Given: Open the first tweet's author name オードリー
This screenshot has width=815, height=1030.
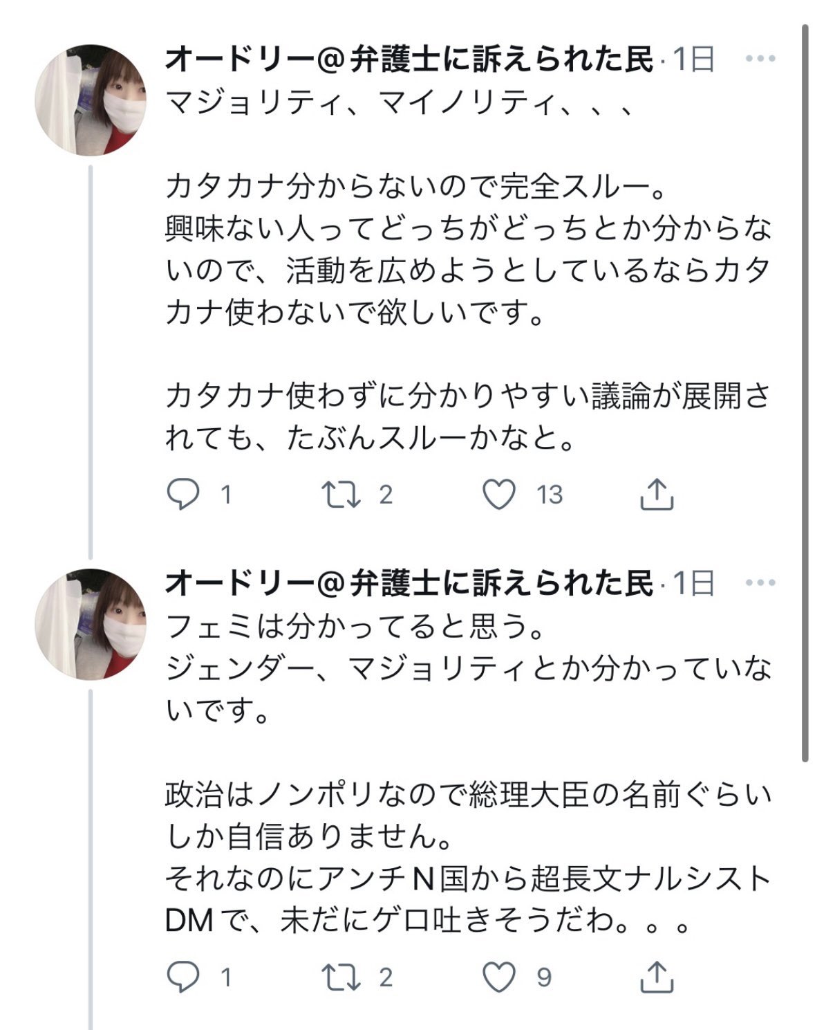Looking at the screenshot, I should point(409,60).
